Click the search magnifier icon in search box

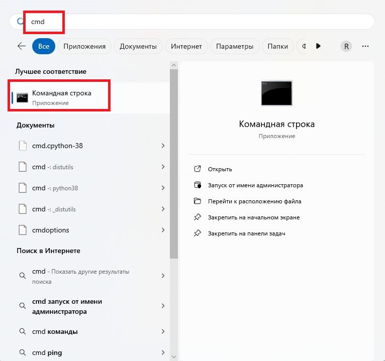click(21, 22)
